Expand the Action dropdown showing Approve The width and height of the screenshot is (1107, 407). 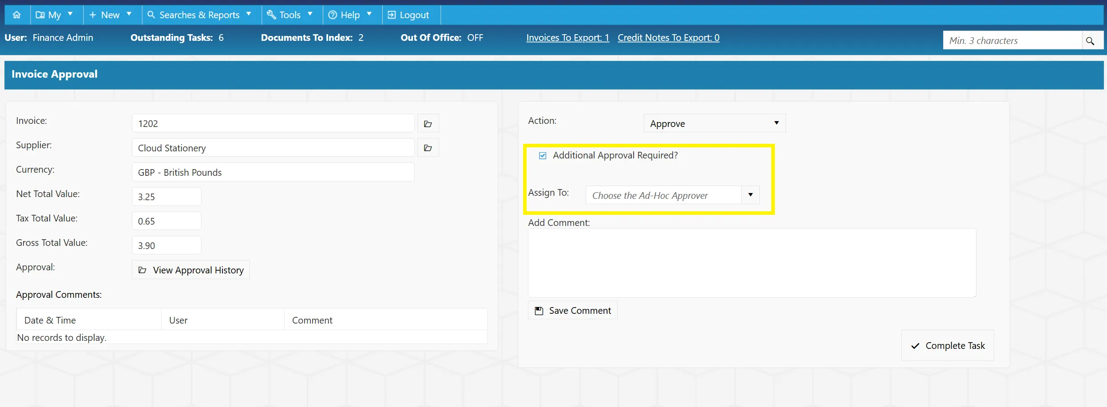point(714,123)
